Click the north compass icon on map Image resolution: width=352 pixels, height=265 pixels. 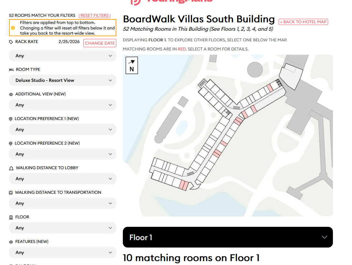(132, 65)
